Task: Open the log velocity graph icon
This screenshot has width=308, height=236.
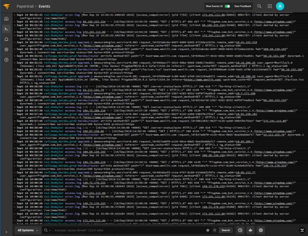Action: pos(250,230)
